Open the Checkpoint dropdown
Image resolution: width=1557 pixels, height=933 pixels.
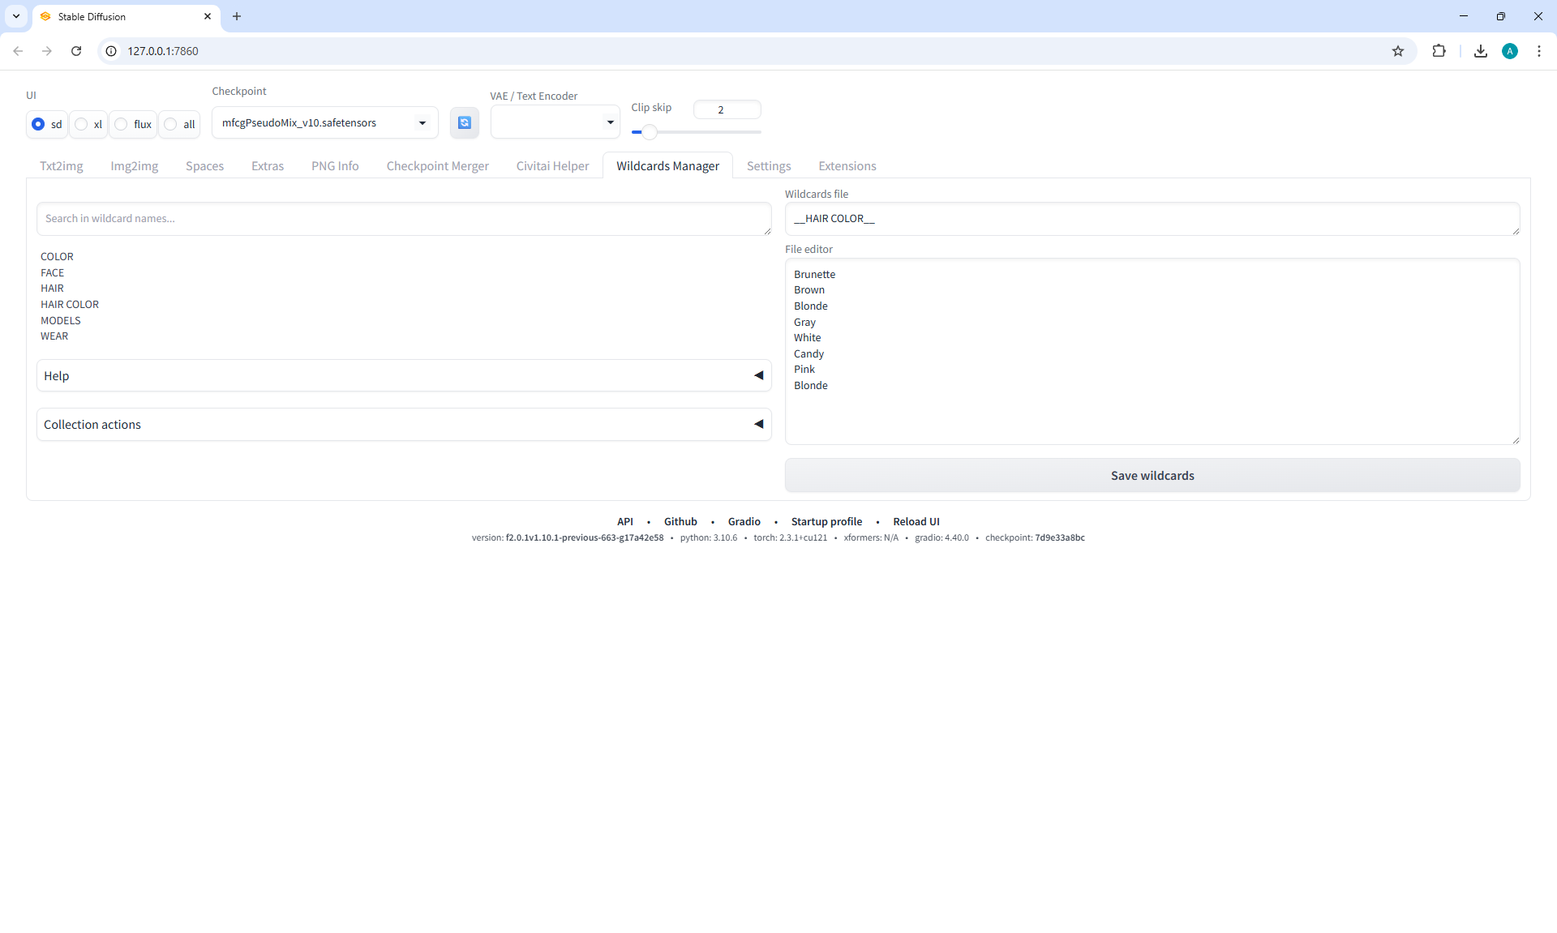click(x=324, y=122)
